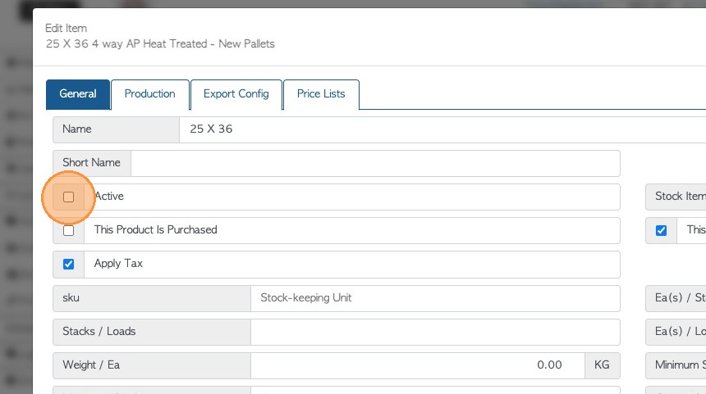Click the Edit Item dialog title
This screenshot has height=394, width=706.
66,29
